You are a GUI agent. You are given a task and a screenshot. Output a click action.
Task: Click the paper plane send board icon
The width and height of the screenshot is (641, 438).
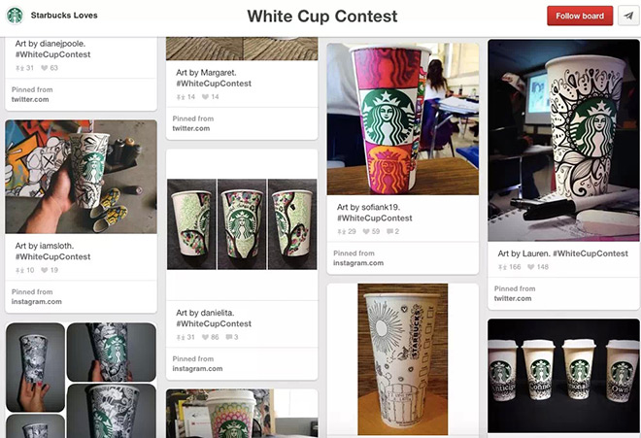(628, 16)
